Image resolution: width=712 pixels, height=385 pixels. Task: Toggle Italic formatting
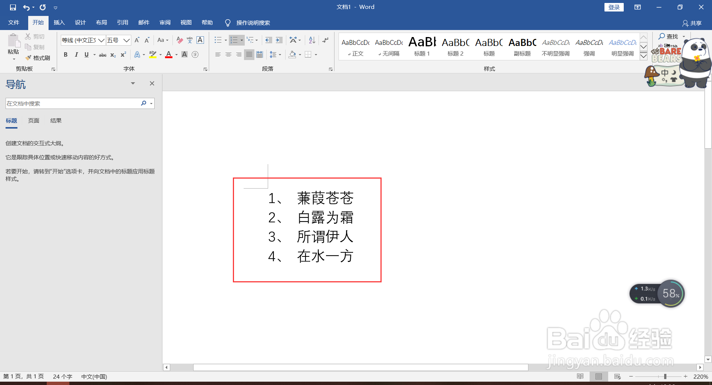click(76, 54)
